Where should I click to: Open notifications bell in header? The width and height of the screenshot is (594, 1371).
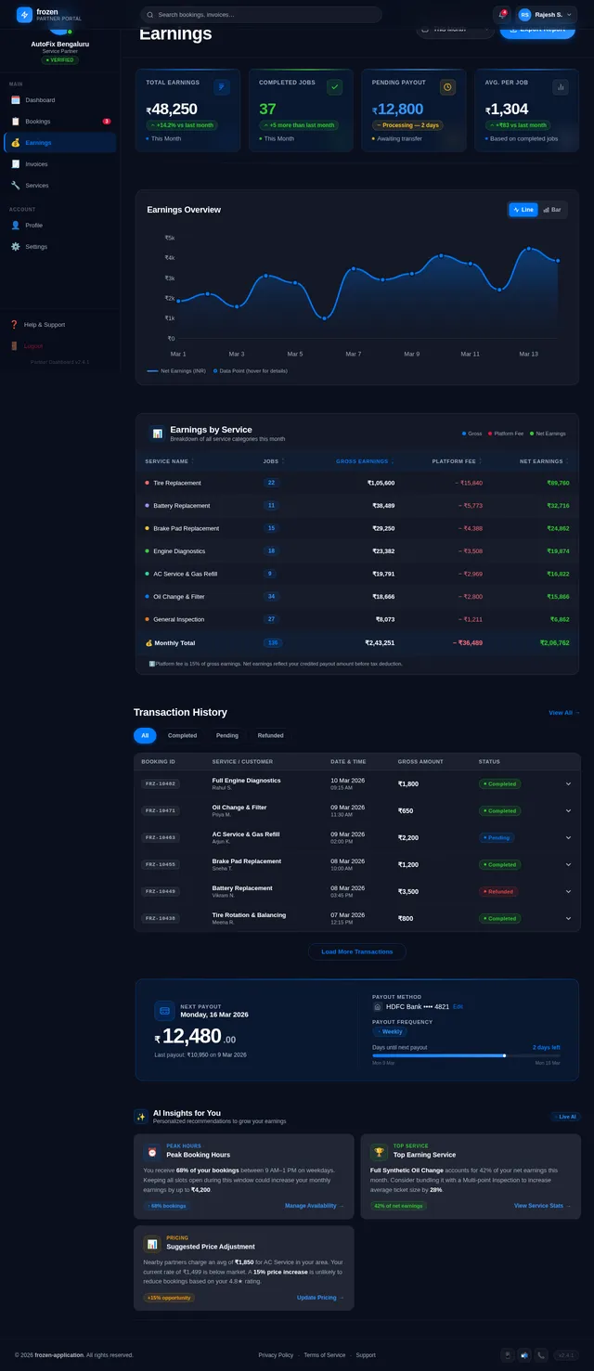[502, 15]
